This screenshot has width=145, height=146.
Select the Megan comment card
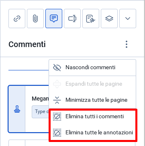pos(29,109)
